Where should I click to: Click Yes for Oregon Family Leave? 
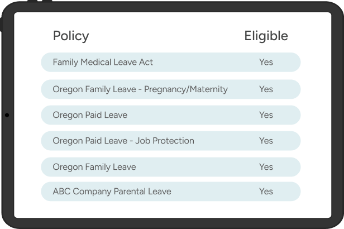click(266, 167)
